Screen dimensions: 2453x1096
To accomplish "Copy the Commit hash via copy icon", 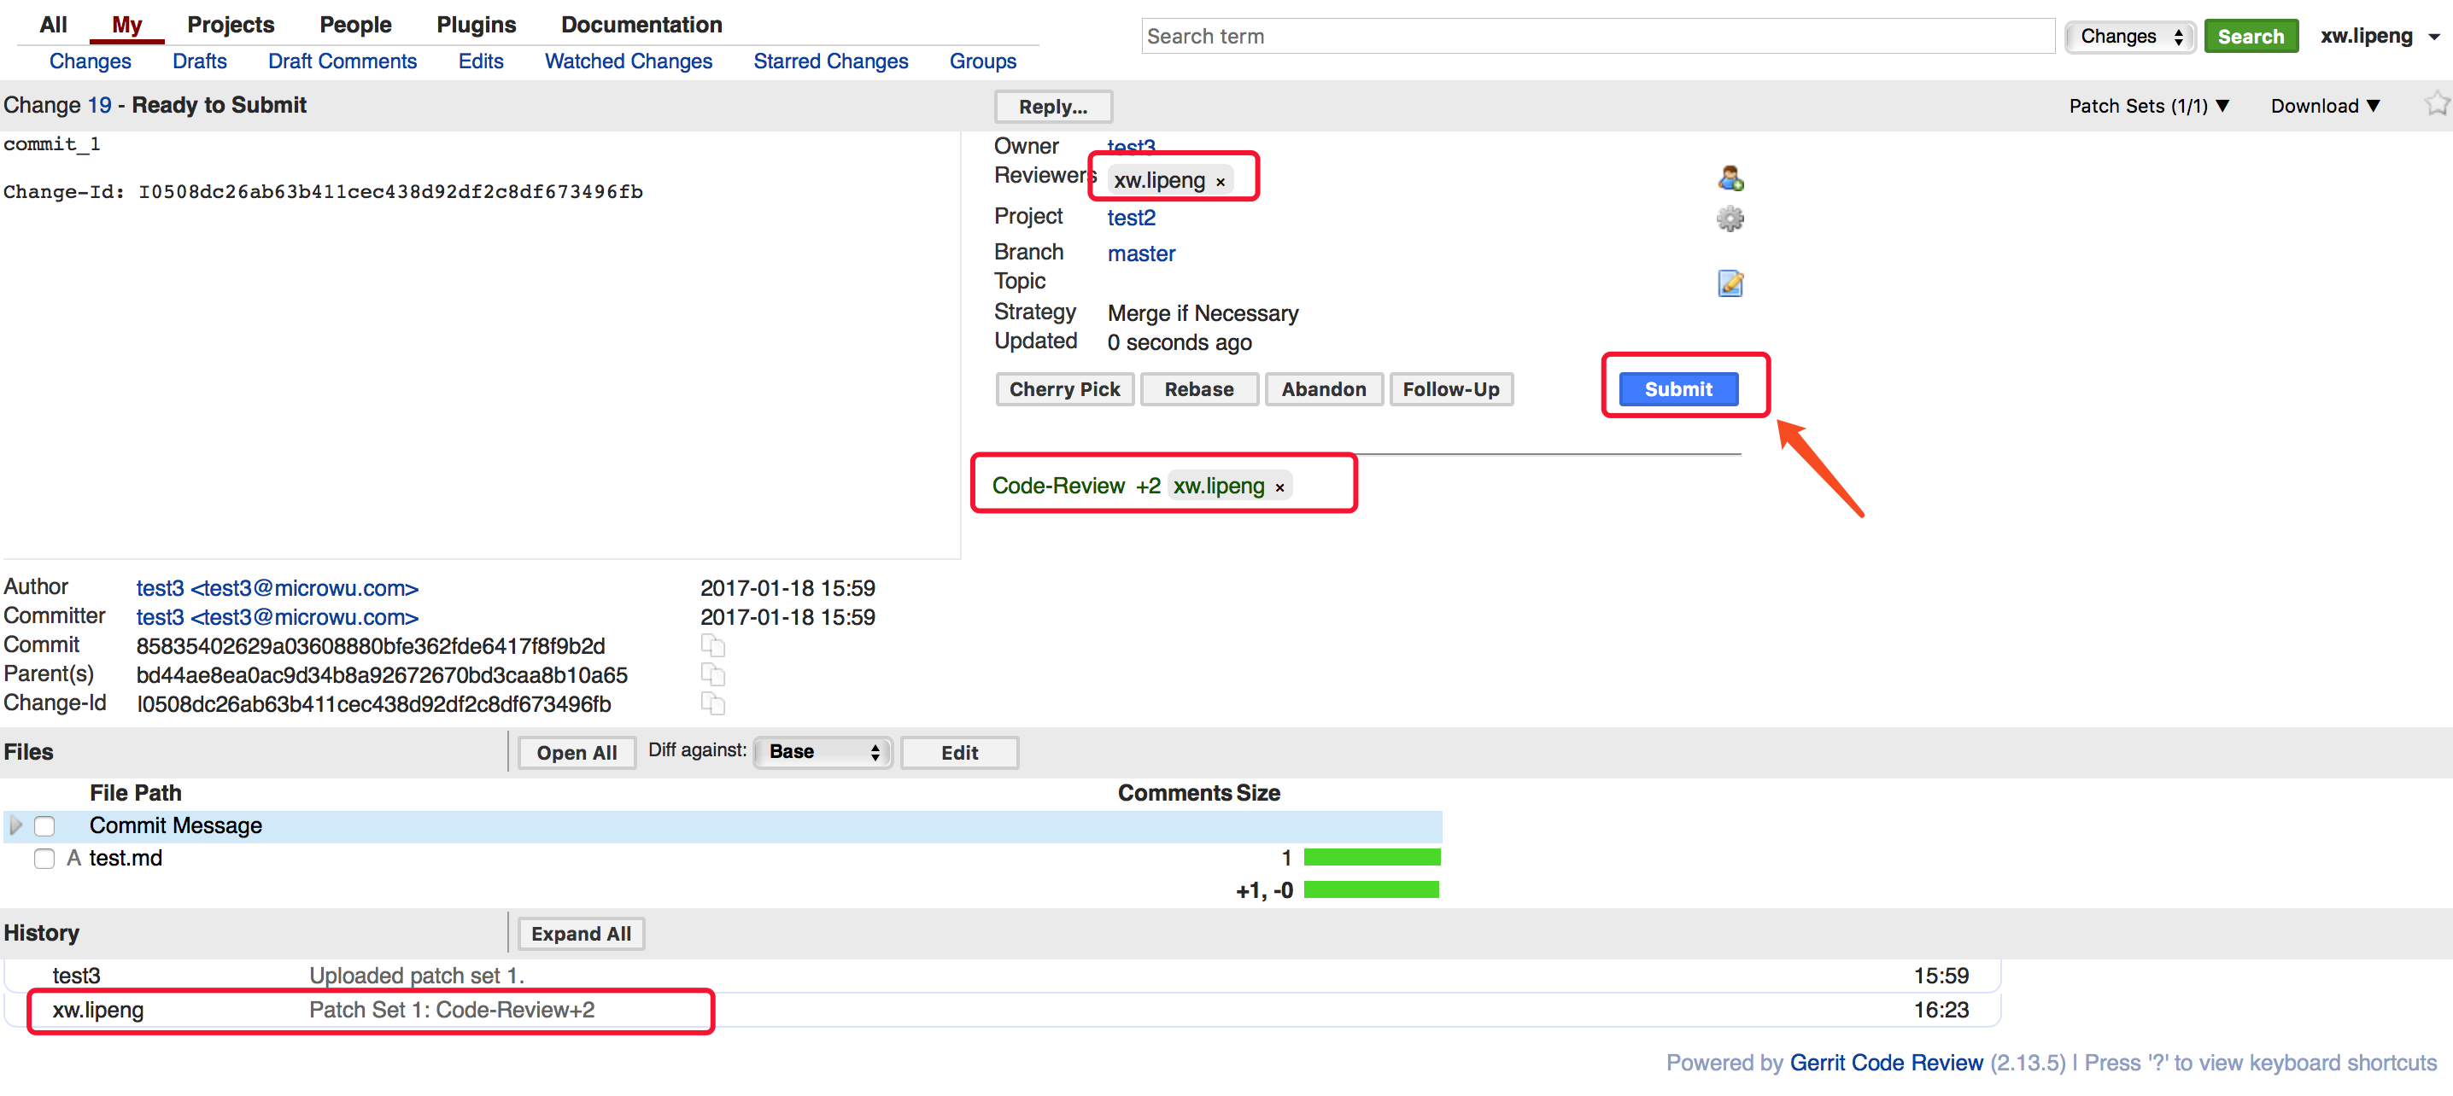I will pyautogui.click(x=712, y=646).
